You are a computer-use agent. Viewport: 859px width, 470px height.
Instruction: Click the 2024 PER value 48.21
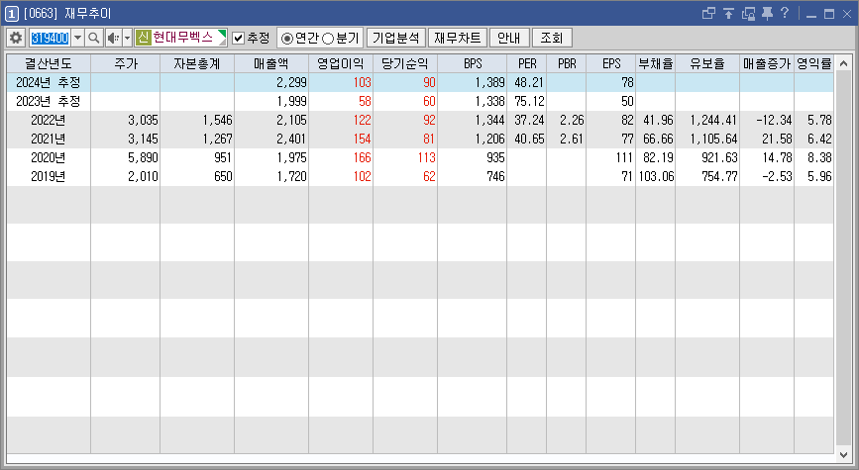pyautogui.click(x=529, y=82)
